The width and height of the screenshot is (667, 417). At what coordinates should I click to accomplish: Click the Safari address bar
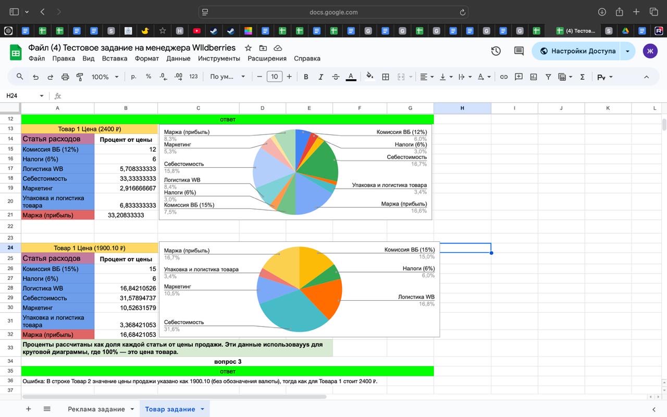click(333, 12)
